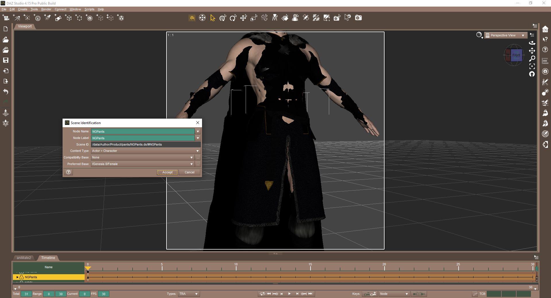Save the scene using the floppy icon

coord(5,60)
